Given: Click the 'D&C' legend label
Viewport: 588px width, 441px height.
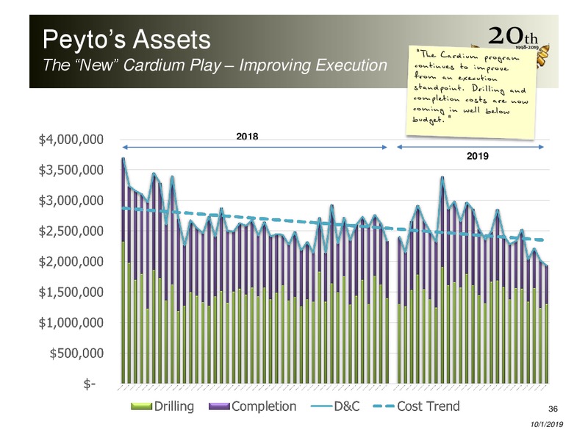Looking at the screenshot, I should (347, 406).
